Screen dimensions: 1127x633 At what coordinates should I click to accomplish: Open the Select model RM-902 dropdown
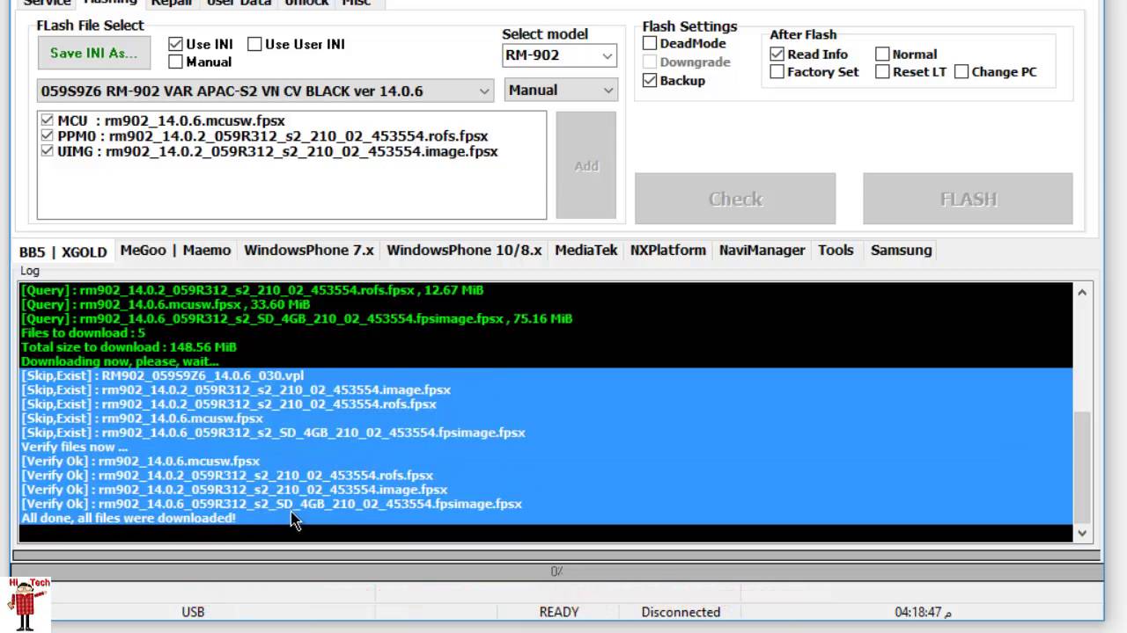tap(559, 55)
